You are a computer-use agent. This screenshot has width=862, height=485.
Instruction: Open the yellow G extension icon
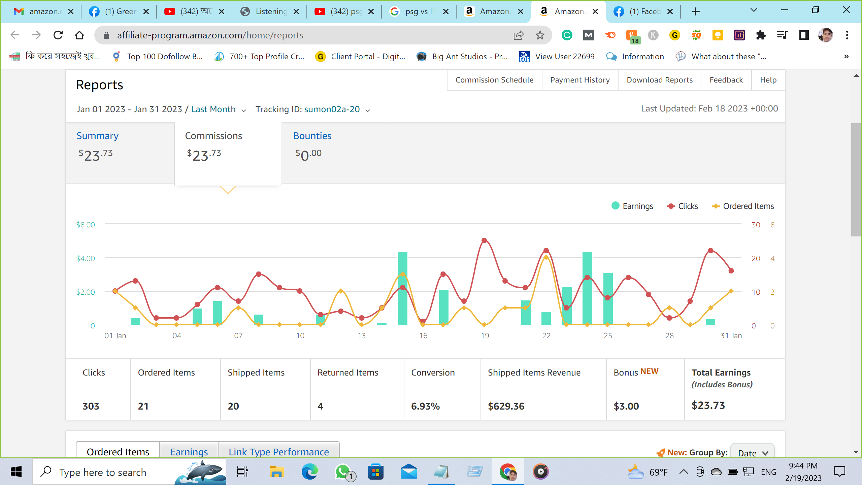675,35
